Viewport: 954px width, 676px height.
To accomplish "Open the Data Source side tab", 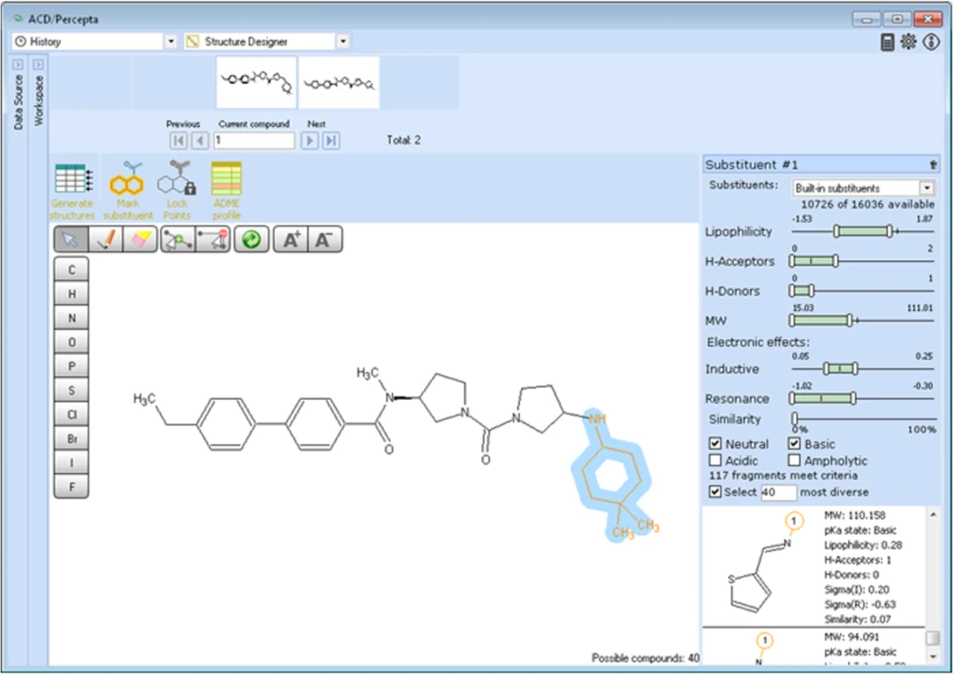I will [x=19, y=96].
